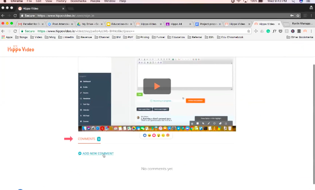Open the BM bookmark folder

tap(116, 37)
